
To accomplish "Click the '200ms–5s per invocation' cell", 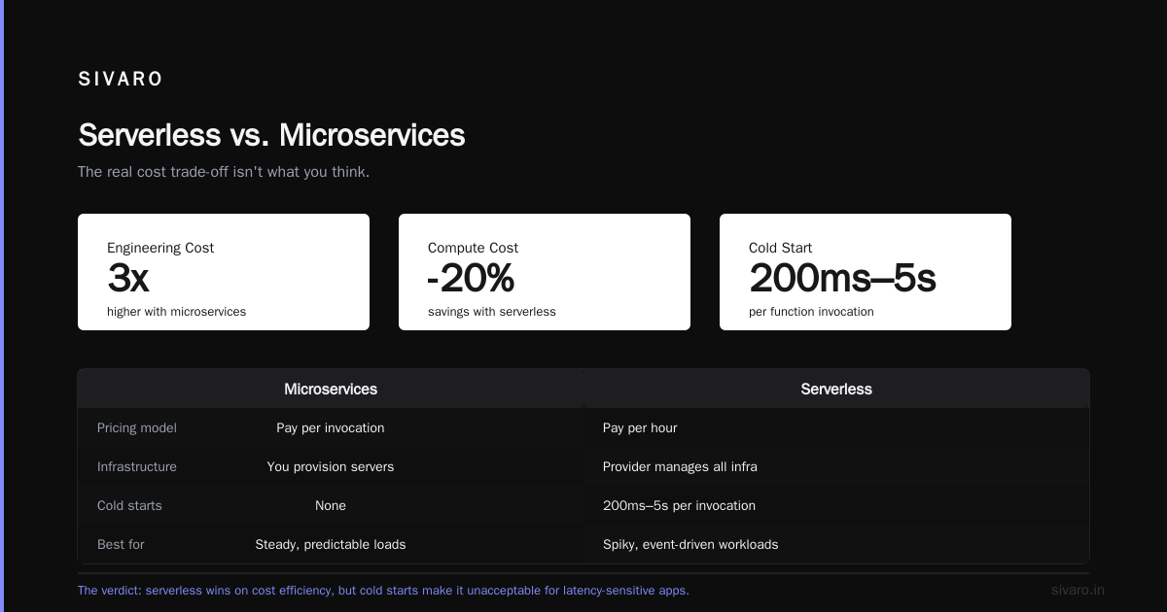I will (x=679, y=505).
